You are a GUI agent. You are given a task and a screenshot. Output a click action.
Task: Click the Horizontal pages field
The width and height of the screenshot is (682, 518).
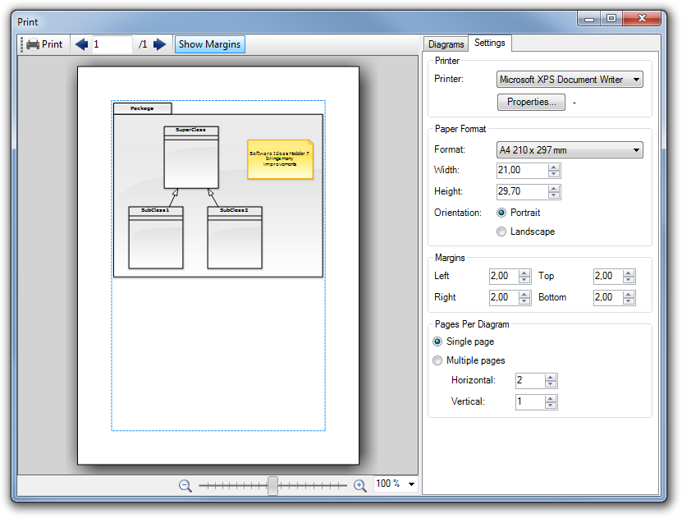tap(530, 381)
